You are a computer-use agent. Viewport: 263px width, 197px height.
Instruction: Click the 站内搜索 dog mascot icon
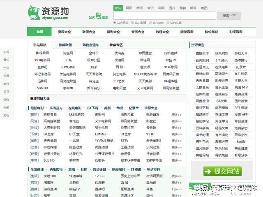[99, 16]
